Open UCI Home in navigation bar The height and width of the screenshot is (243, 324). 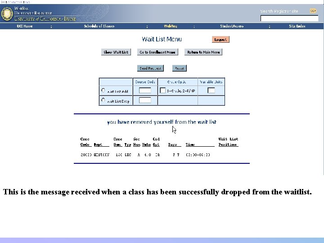pos(25,26)
